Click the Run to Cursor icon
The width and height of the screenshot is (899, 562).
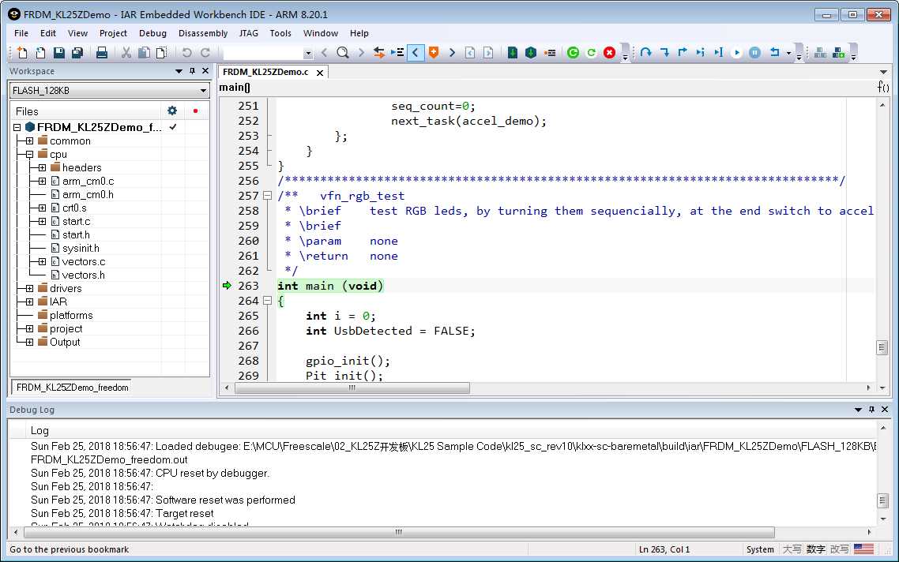pyautogui.click(x=719, y=53)
